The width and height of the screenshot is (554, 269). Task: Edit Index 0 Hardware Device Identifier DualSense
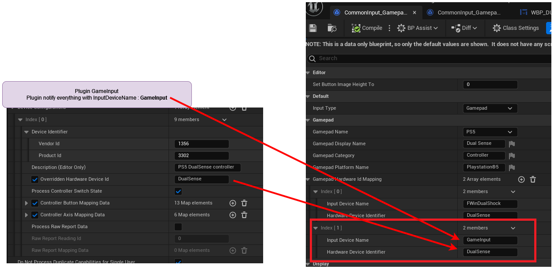point(490,215)
